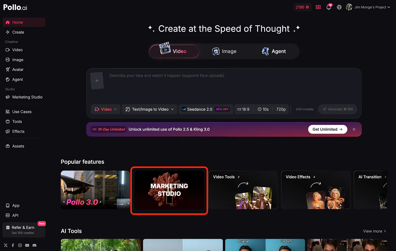The height and width of the screenshot is (251, 396).
Task: Open the Home sidebar item
Action: click(x=24, y=22)
